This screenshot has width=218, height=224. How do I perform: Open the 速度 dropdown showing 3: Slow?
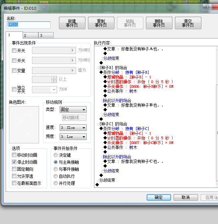click(73, 128)
